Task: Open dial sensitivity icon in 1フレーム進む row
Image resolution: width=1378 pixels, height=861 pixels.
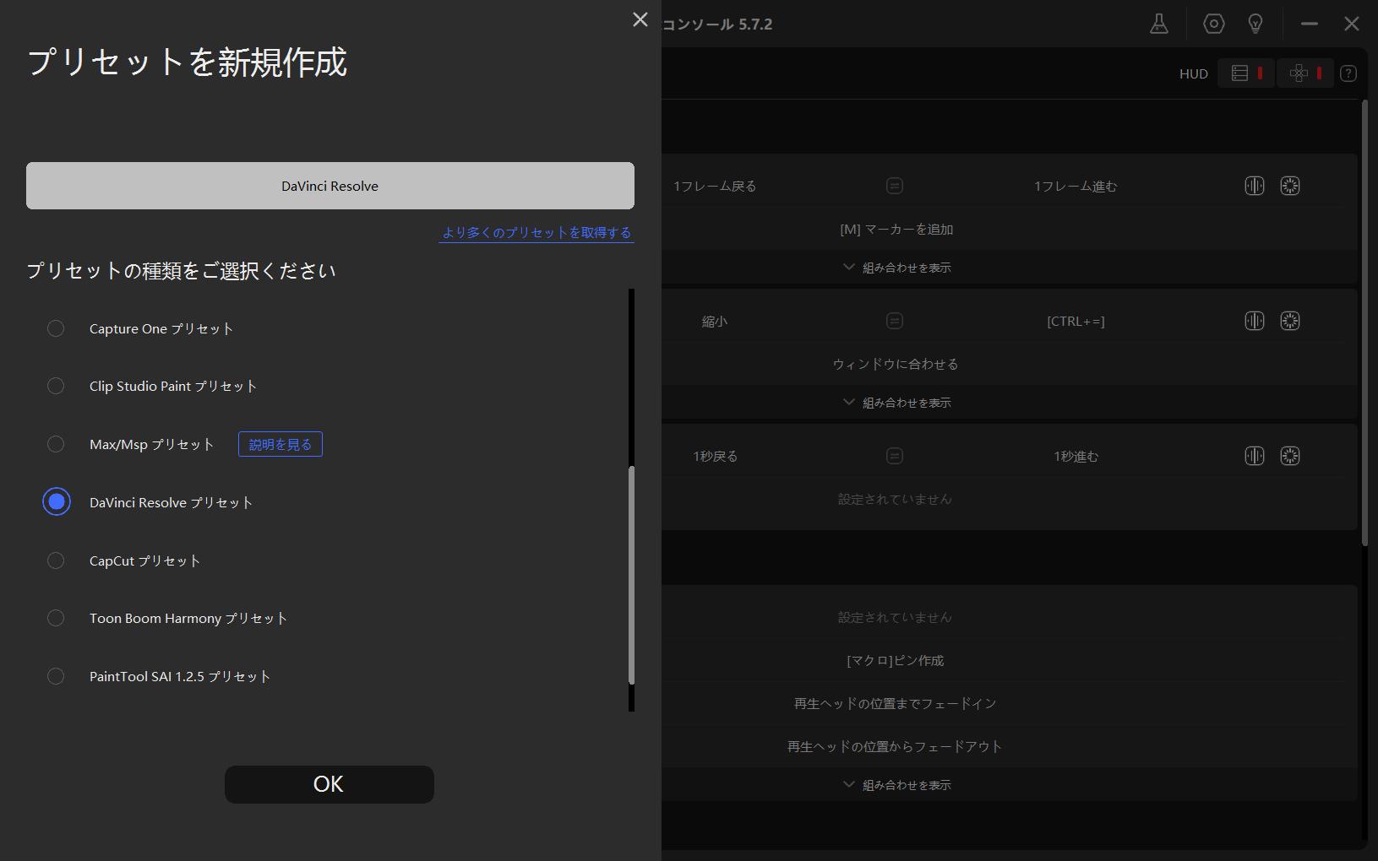Action: (x=1290, y=186)
